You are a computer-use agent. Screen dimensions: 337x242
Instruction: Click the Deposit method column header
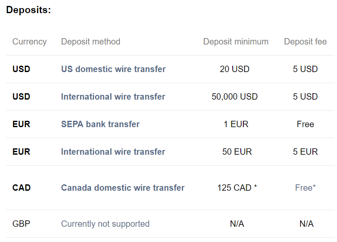pyautogui.click(x=91, y=42)
